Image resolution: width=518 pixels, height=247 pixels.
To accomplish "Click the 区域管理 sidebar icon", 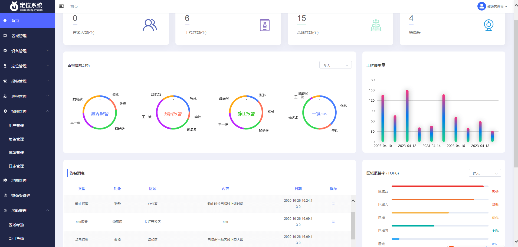I will [x=5, y=36].
